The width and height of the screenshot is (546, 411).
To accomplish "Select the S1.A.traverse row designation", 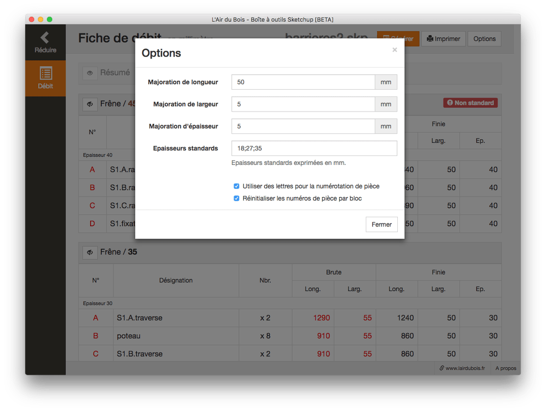I will [x=140, y=318].
